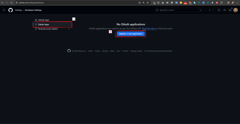Click the GitHub footer Octocat logo

point(69,51)
